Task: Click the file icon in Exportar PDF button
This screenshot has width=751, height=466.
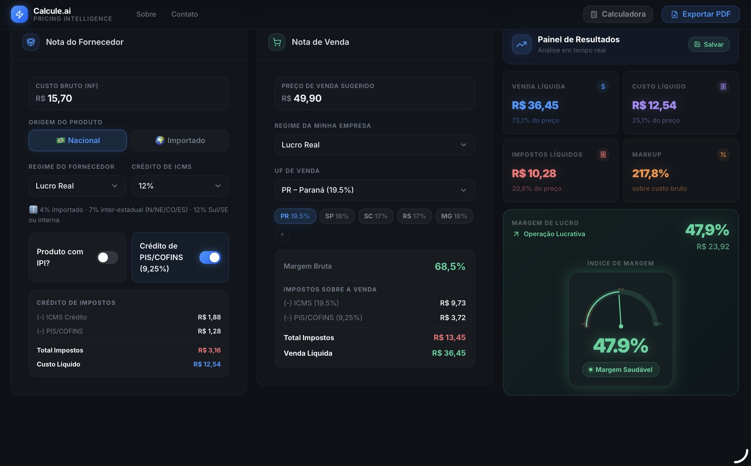Action: (x=674, y=14)
